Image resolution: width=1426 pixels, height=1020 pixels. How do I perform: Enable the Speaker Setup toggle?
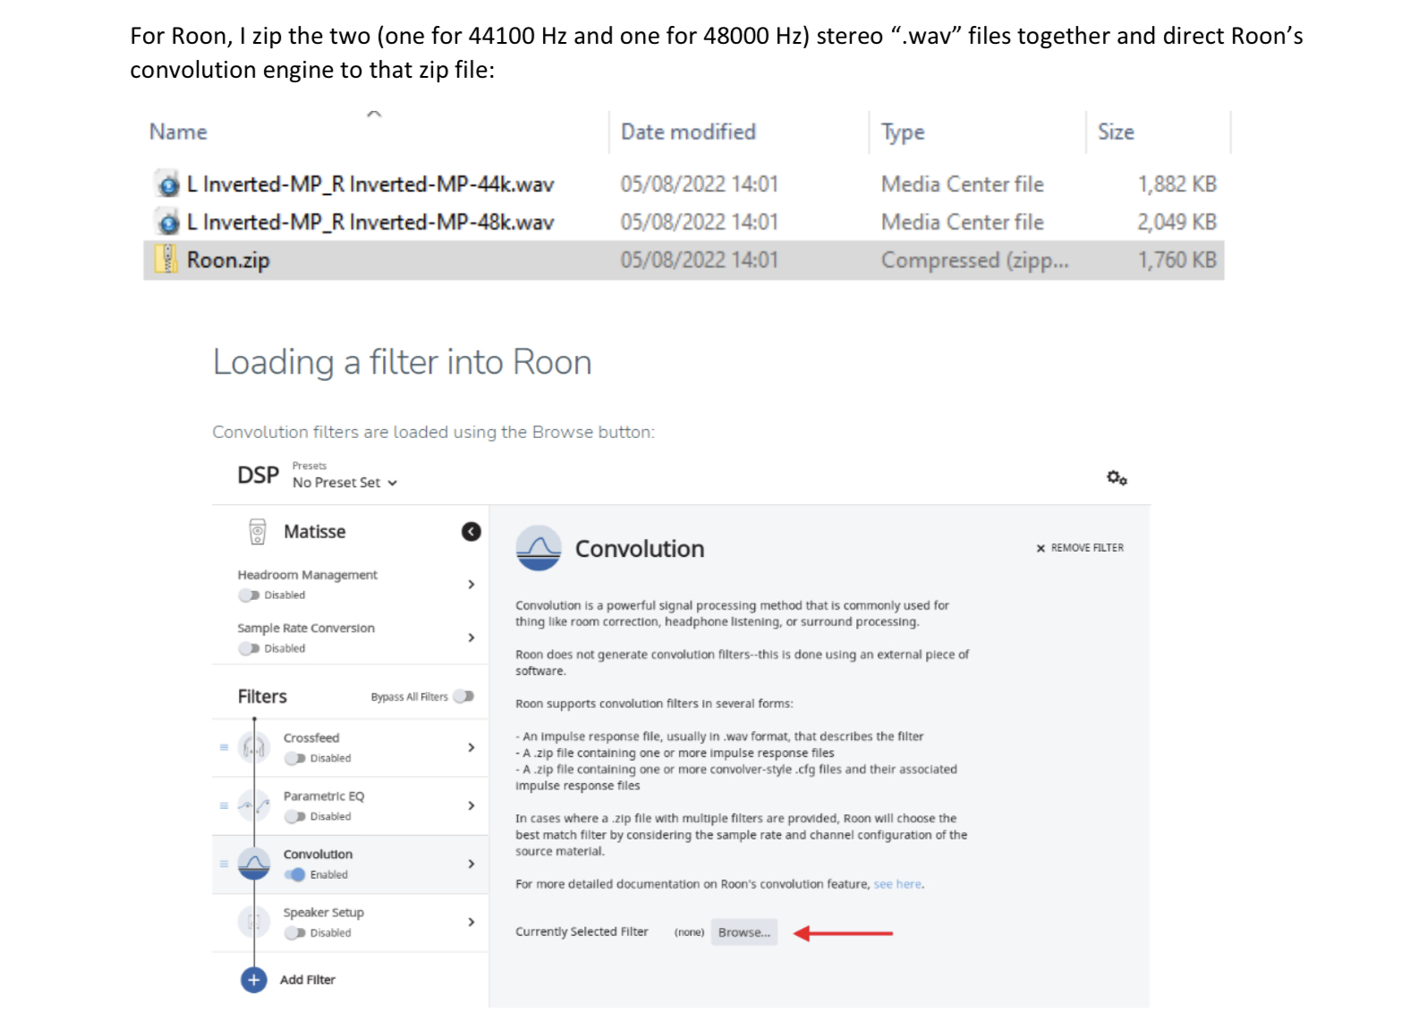pos(295,933)
